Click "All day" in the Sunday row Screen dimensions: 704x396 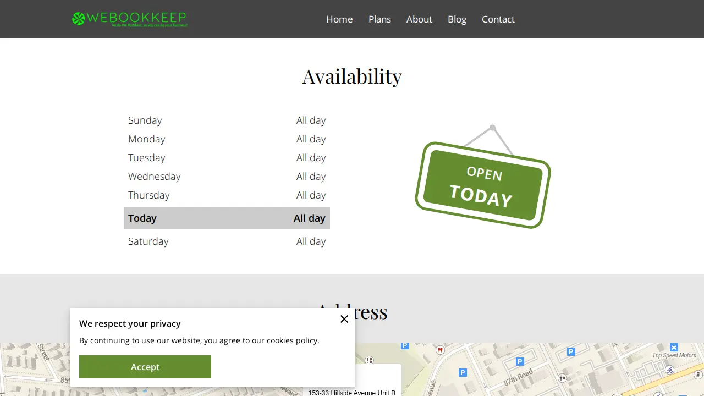[311, 120]
